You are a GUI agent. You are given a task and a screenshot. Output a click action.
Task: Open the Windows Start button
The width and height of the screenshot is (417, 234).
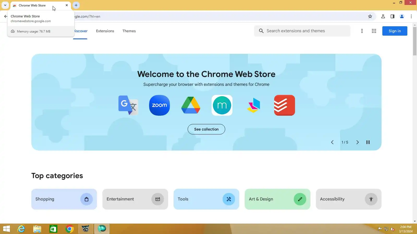coord(6,229)
